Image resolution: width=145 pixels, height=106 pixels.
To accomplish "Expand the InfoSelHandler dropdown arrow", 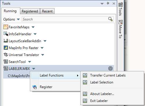I will tap(35, 34).
